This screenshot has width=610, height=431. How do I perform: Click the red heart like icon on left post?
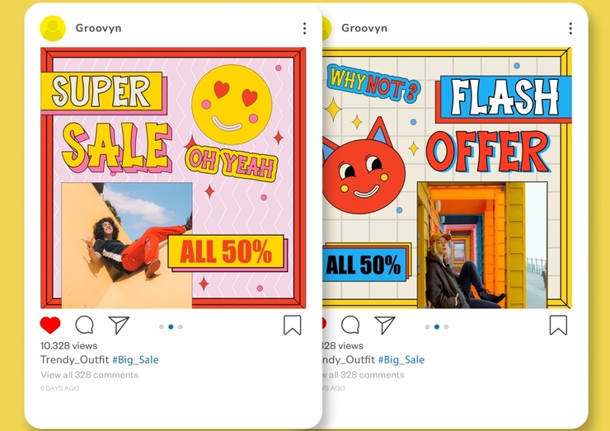(x=50, y=326)
